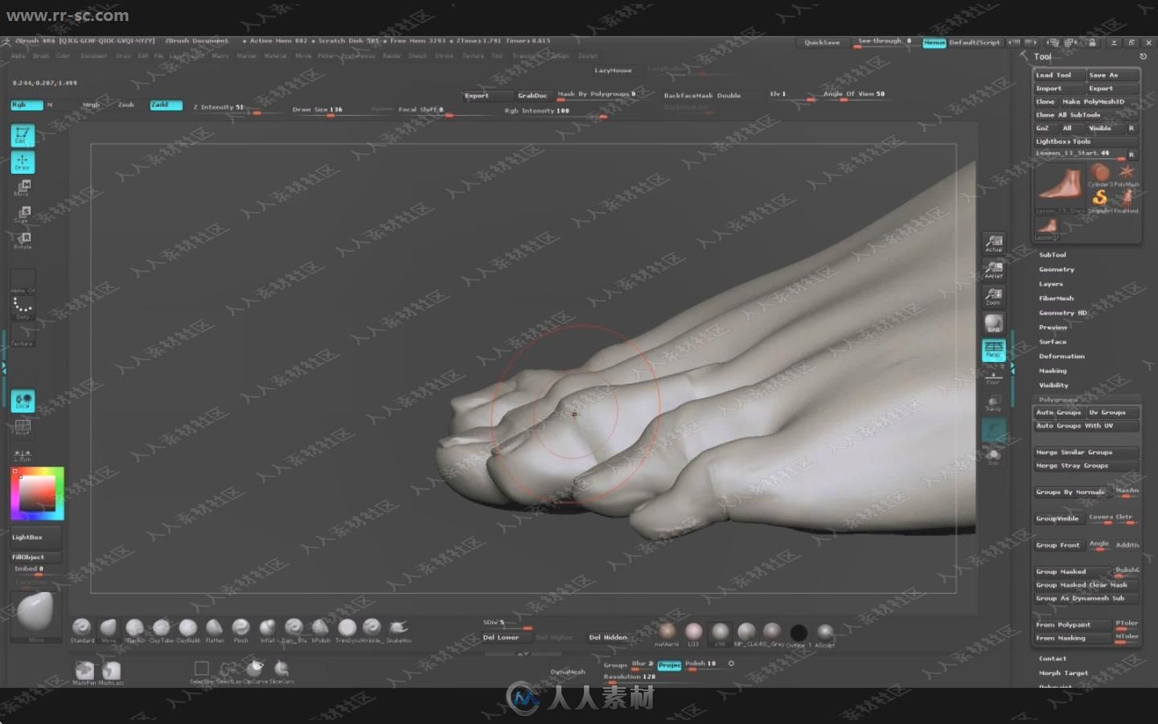Select the Move transform icon
This screenshot has height=724, width=1158.
click(x=23, y=188)
